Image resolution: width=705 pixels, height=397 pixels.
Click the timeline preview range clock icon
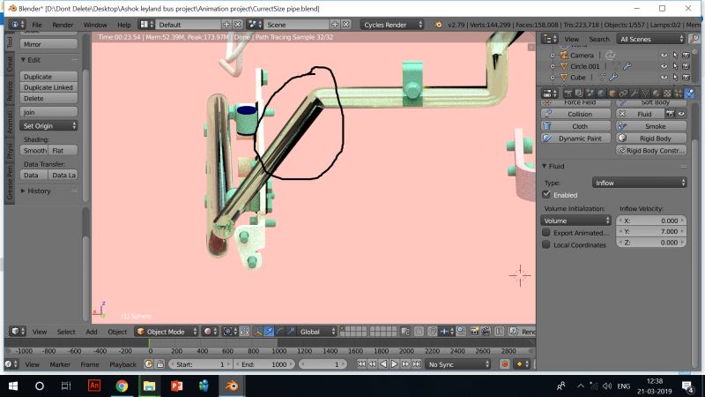tap(149, 364)
